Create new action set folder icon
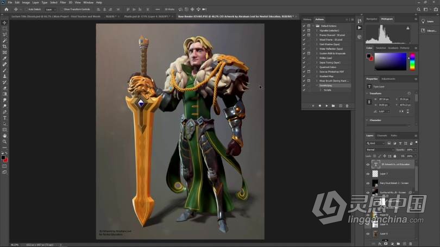This screenshot has height=247, width=440. [333, 106]
